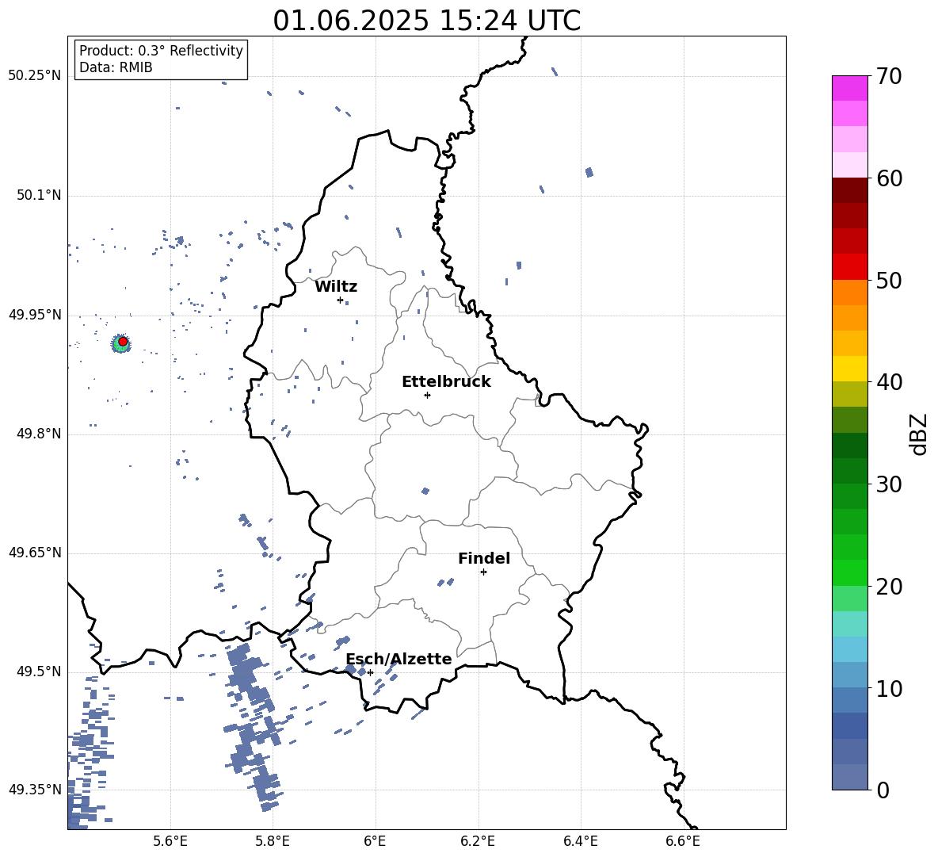Click the dBZ colorbar label
938x857 pixels.
click(x=918, y=434)
